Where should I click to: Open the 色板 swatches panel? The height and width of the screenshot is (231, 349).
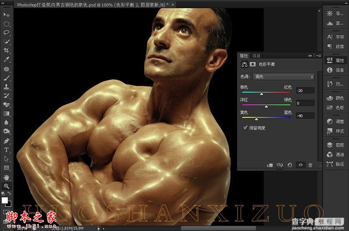[335, 108]
